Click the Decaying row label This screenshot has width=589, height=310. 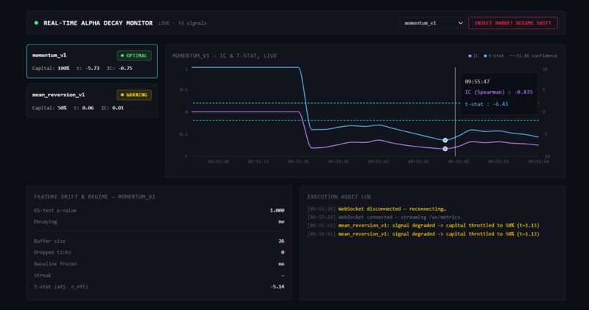pyautogui.click(x=45, y=222)
